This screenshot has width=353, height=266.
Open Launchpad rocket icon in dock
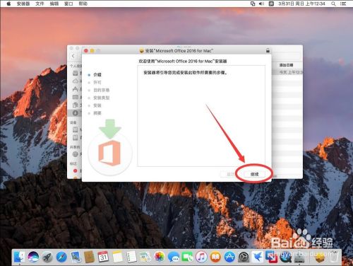(x=47, y=257)
